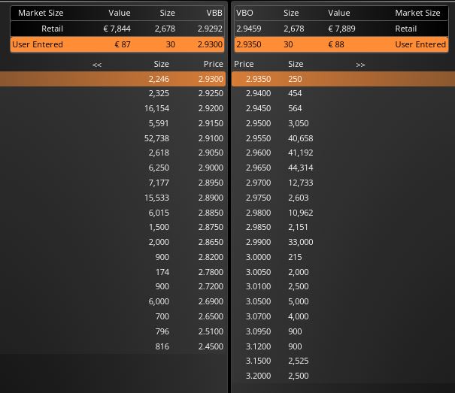Click the ask-side Size column header
The height and width of the screenshot is (393, 455).
[x=296, y=64]
